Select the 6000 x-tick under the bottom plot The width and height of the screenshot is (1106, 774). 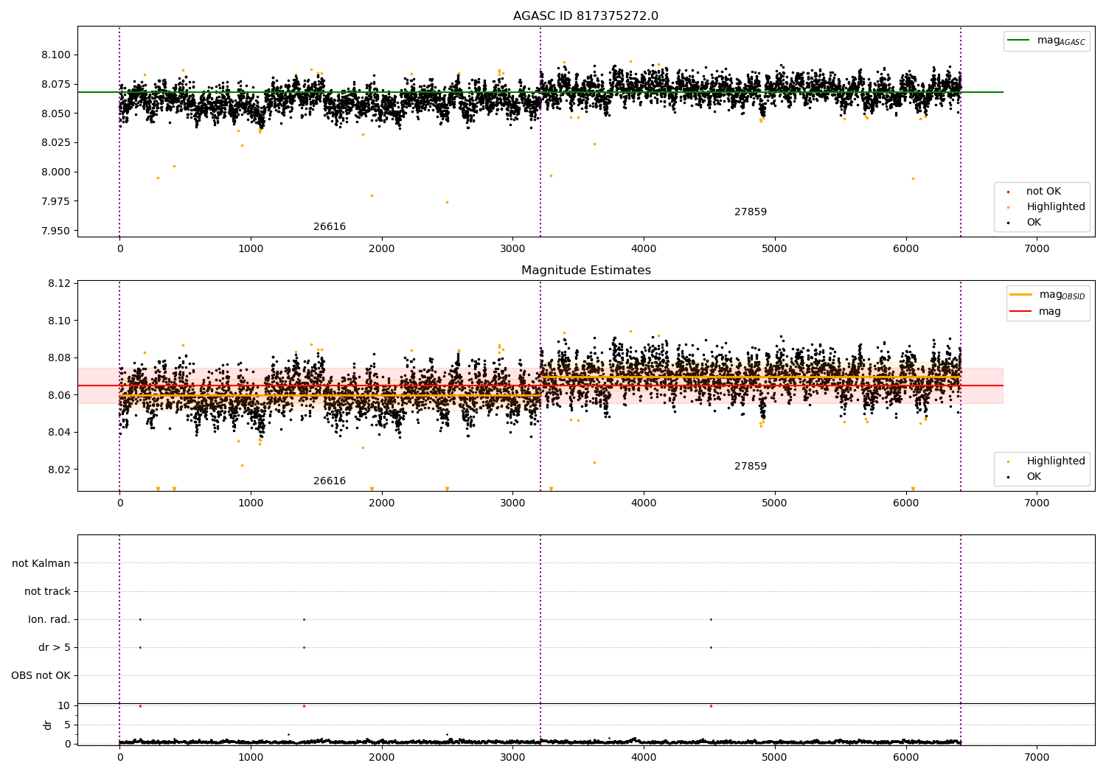(x=906, y=757)
